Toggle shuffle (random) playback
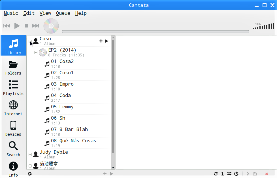277x178 pixels. click(229, 174)
